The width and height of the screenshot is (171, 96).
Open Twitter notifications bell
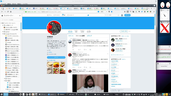click(64, 15)
